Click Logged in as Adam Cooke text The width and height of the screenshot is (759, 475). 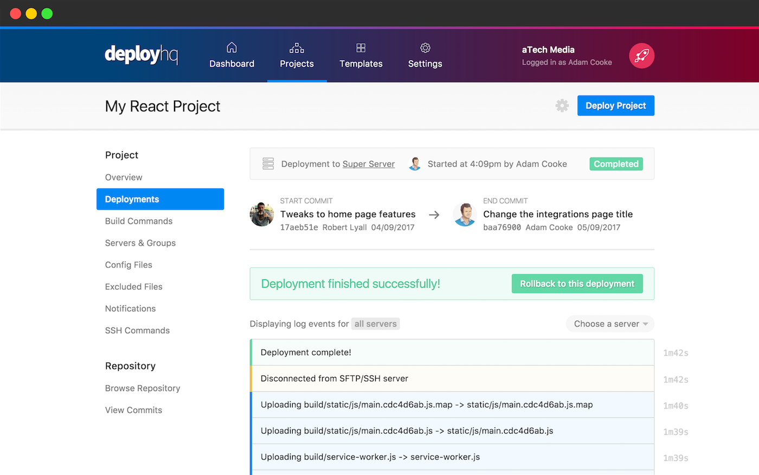(567, 62)
